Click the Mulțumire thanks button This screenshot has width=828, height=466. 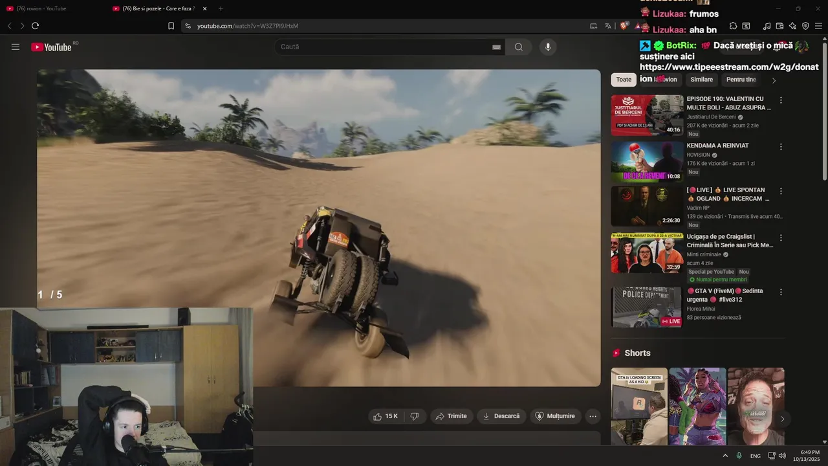click(x=555, y=416)
